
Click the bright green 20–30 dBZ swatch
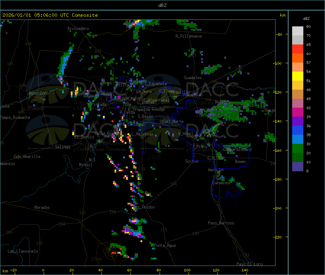click(298, 149)
